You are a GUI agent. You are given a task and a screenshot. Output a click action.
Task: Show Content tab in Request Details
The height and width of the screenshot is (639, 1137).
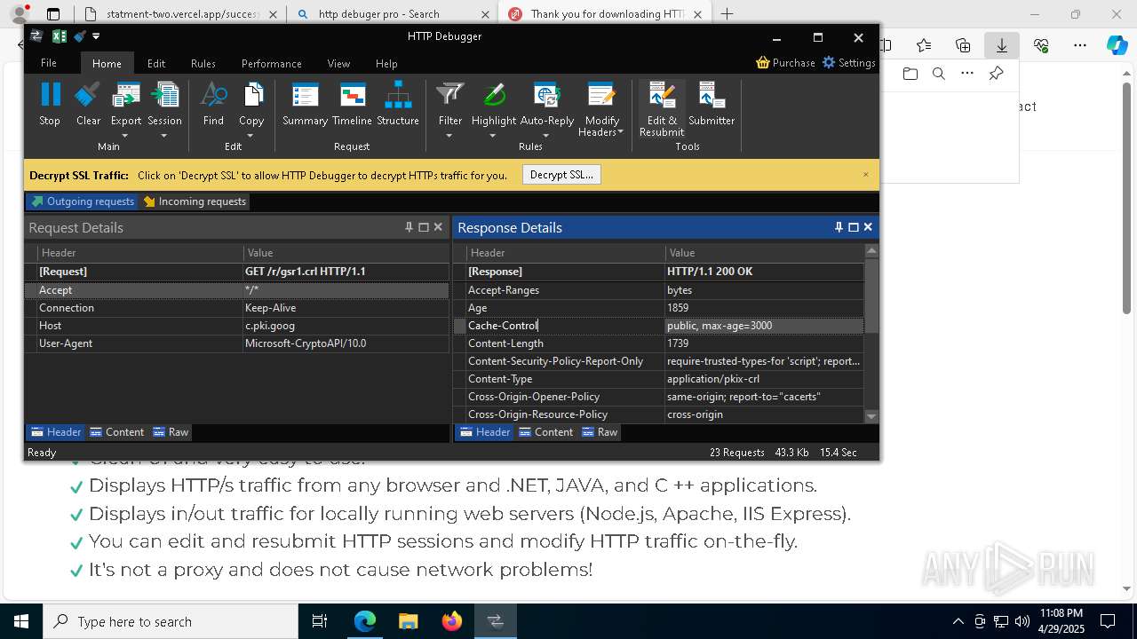pos(116,432)
